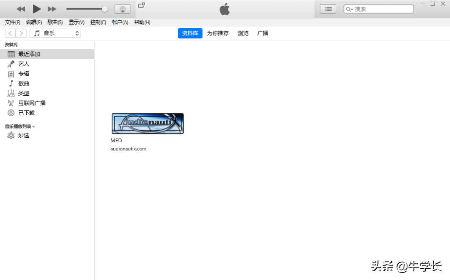
Task: Click the MED album title
Action: click(x=116, y=141)
